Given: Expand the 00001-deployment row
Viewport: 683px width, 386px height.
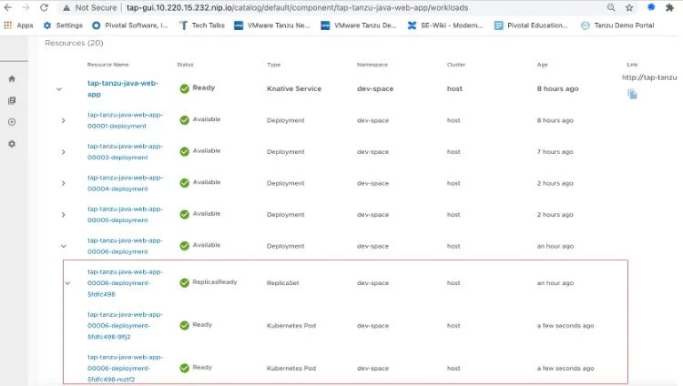Looking at the screenshot, I should (x=63, y=120).
